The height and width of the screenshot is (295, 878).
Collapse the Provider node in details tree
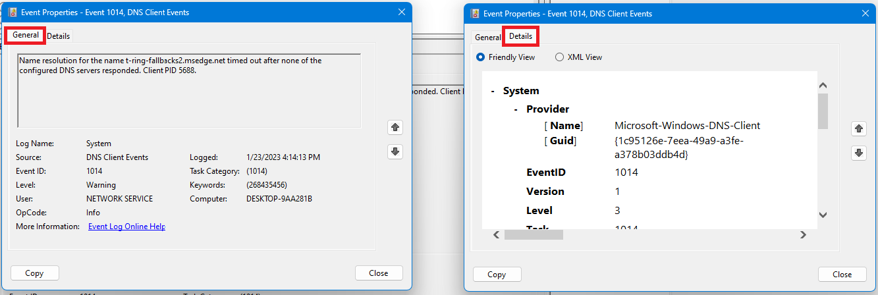[516, 109]
